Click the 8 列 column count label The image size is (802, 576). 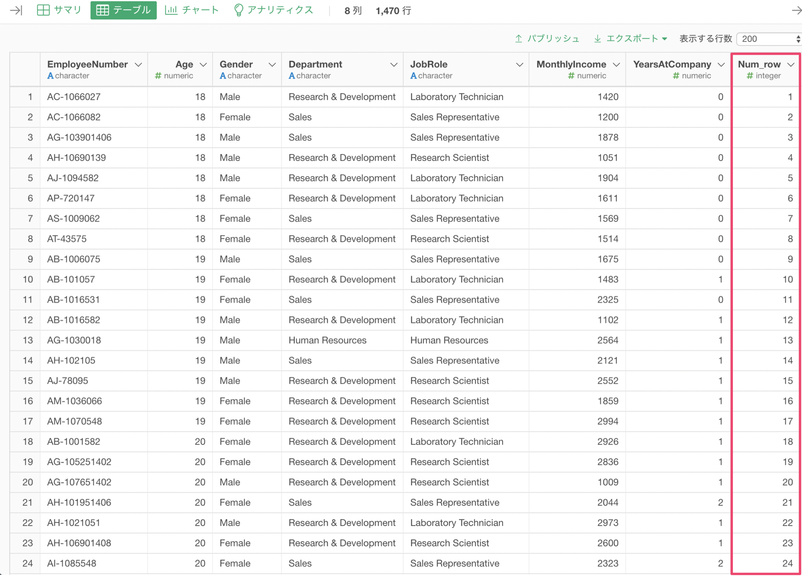[x=353, y=11]
